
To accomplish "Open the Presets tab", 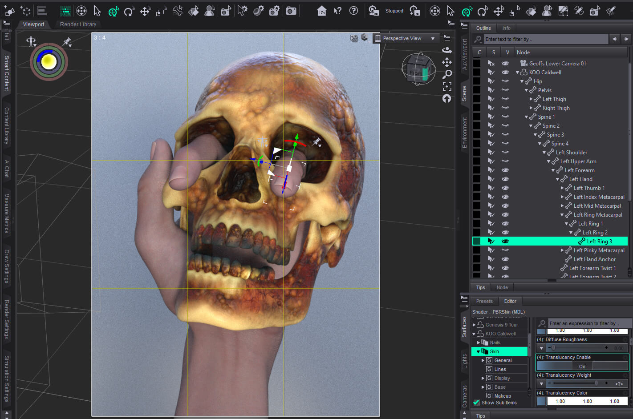I will tap(484, 301).
